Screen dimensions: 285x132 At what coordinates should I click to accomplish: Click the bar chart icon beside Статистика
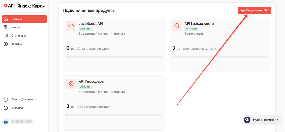[x=6, y=36]
